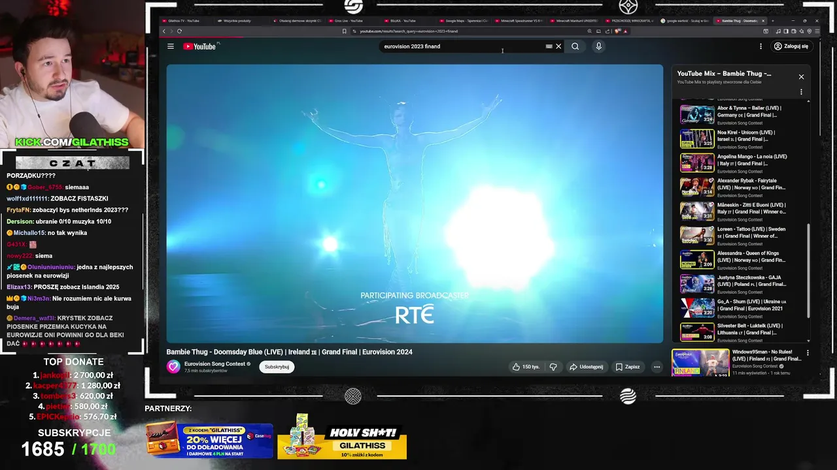Open the YouTube settings three-dot menu
The width and height of the screenshot is (837, 470).
760,46
